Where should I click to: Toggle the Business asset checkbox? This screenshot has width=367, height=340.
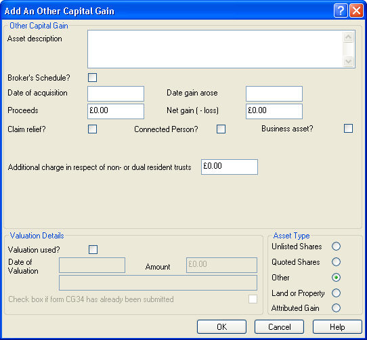(348, 128)
